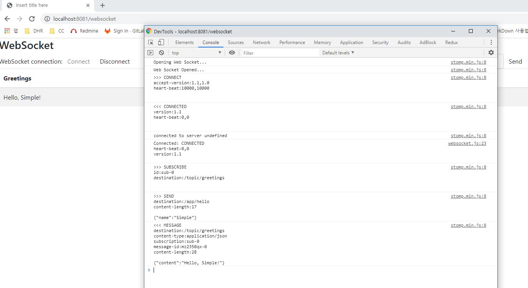Select the 'destination:/app/hello' console line
This screenshot has height=288, width=528.
(x=182, y=201)
